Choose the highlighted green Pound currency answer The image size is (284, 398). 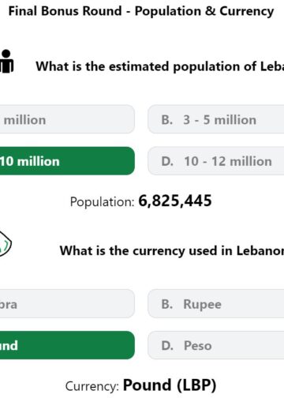[67, 345]
